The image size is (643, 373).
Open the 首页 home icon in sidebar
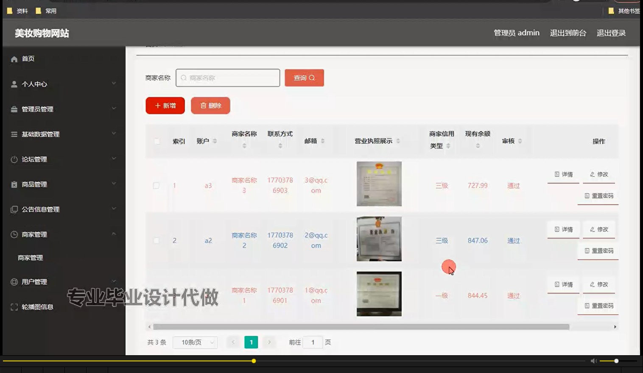[x=14, y=59]
